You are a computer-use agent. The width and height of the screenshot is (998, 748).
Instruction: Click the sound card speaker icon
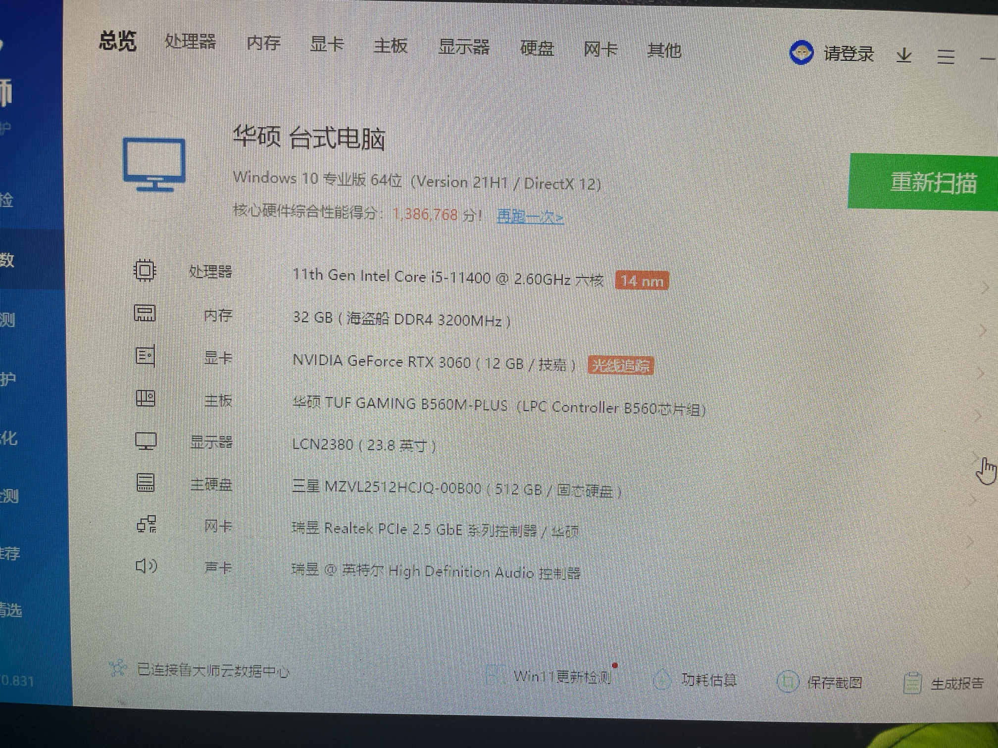pos(147,565)
